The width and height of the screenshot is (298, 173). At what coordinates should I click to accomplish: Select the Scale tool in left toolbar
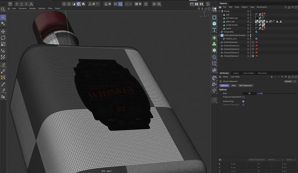3,44
